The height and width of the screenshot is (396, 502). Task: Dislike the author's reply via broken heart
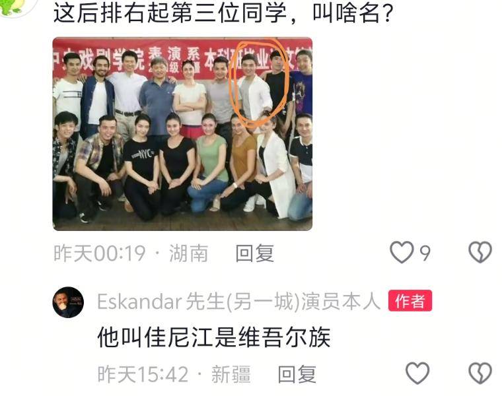pyautogui.click(x=480, y=374)
